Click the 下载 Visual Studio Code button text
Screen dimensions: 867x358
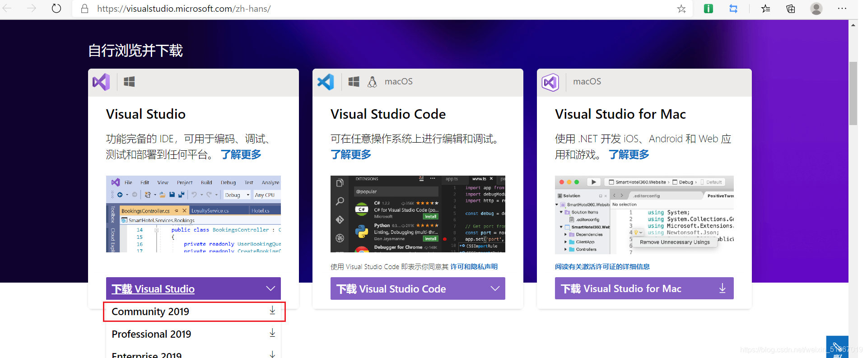tap(391, 289)
